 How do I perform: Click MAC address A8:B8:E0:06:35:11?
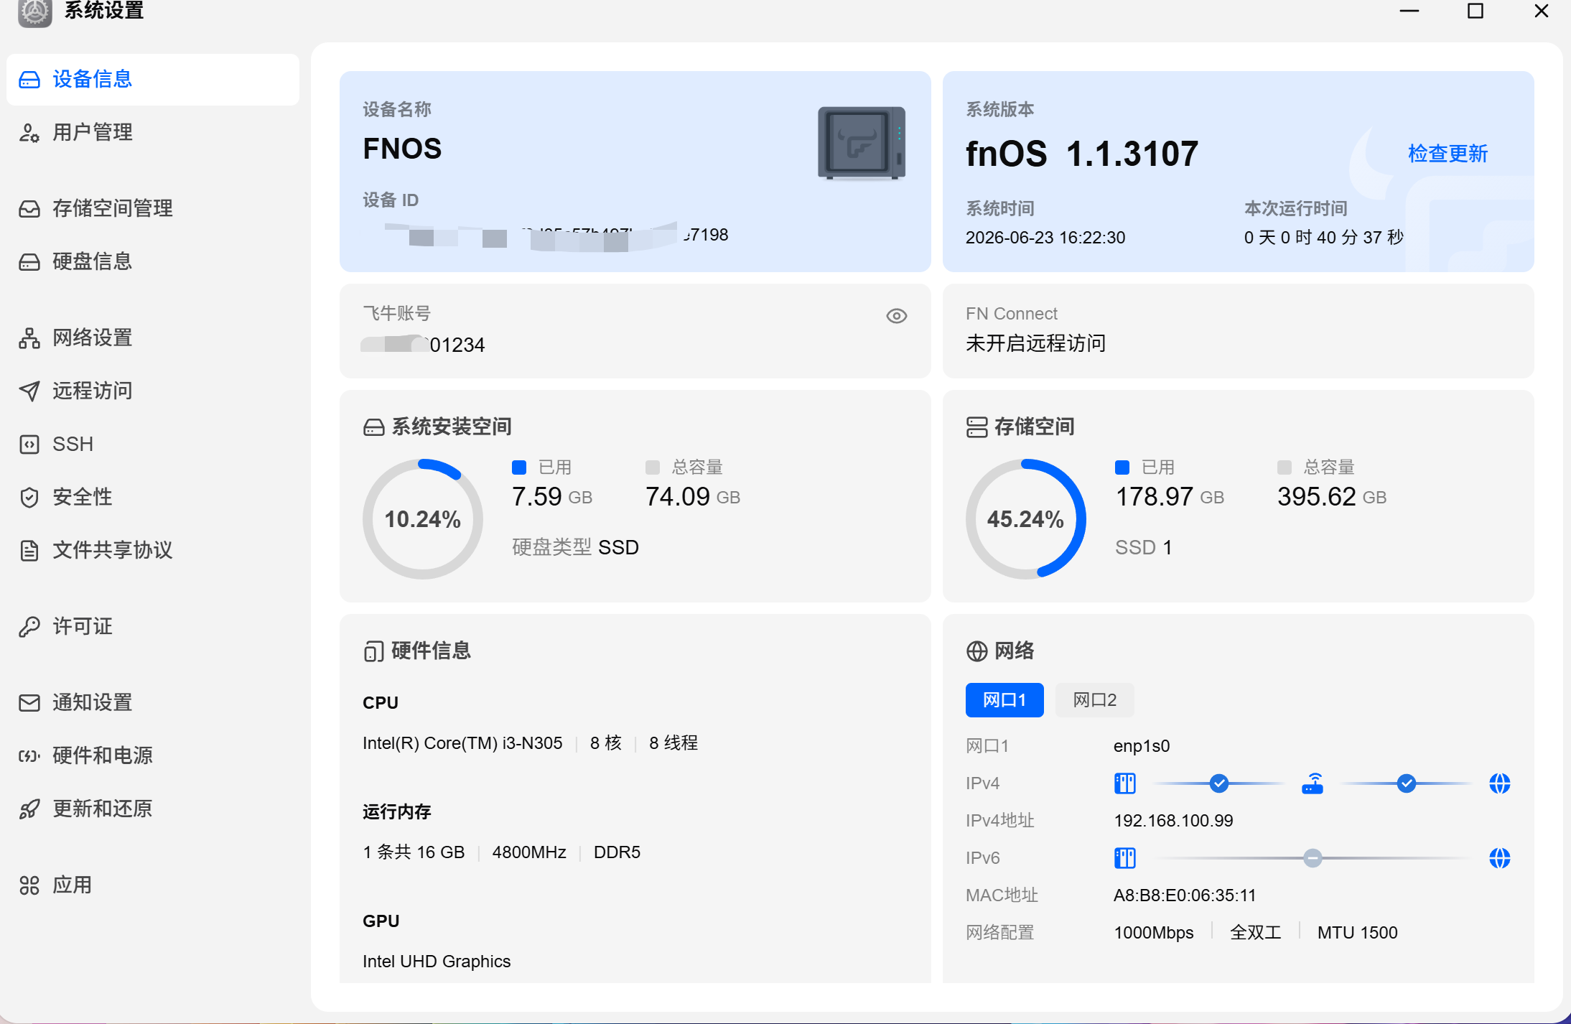[1185, 895]
